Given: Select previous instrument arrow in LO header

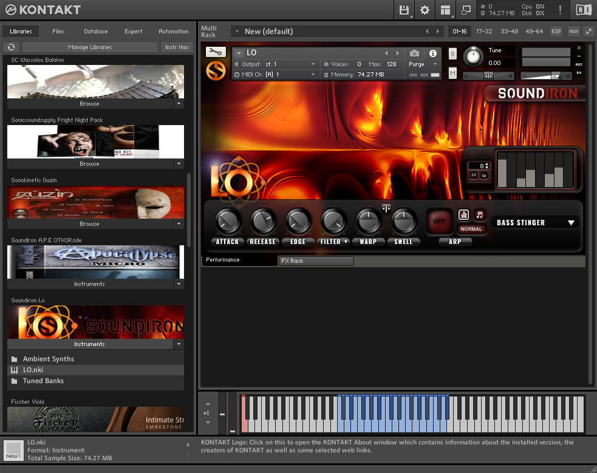Looking at the screenshot, I should pyautogui.click(x=386, y=53).
